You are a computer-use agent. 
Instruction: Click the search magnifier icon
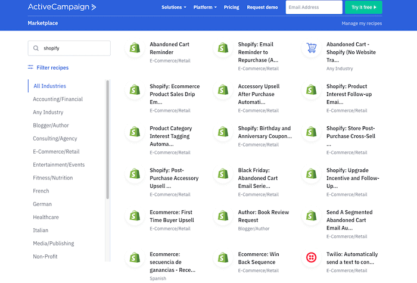pyautogui.click(x=36, y=48)
